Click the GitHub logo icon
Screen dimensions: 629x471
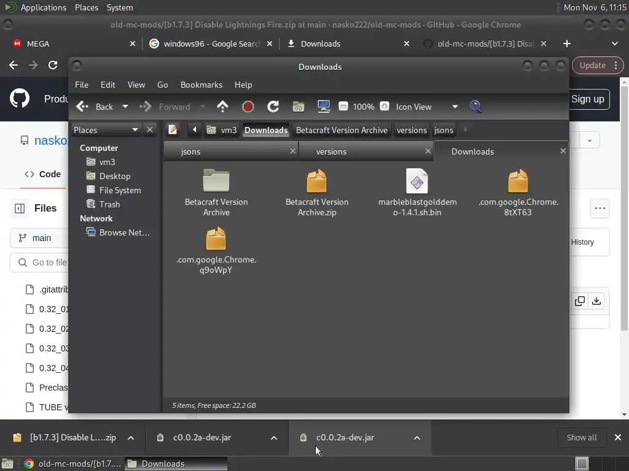[x=20, y=99]
